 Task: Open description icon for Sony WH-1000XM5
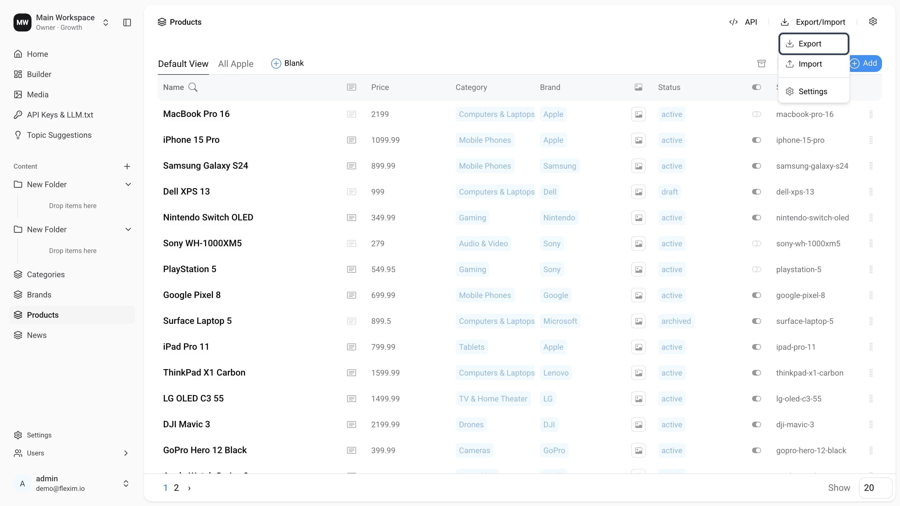[352, 243]
